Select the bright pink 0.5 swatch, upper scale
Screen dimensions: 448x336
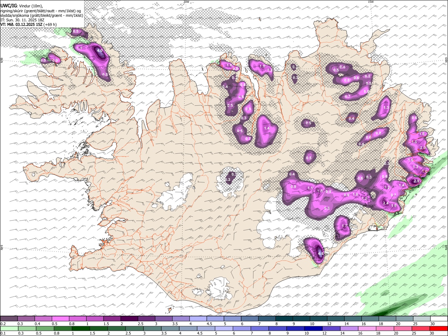[60, 319]
